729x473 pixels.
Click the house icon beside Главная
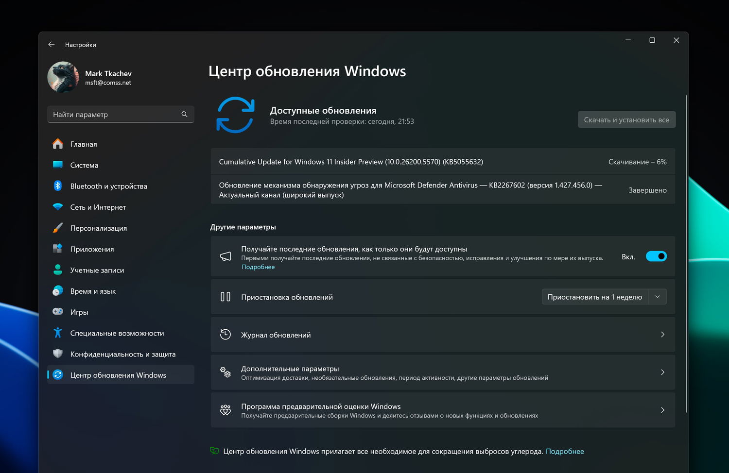58,144
